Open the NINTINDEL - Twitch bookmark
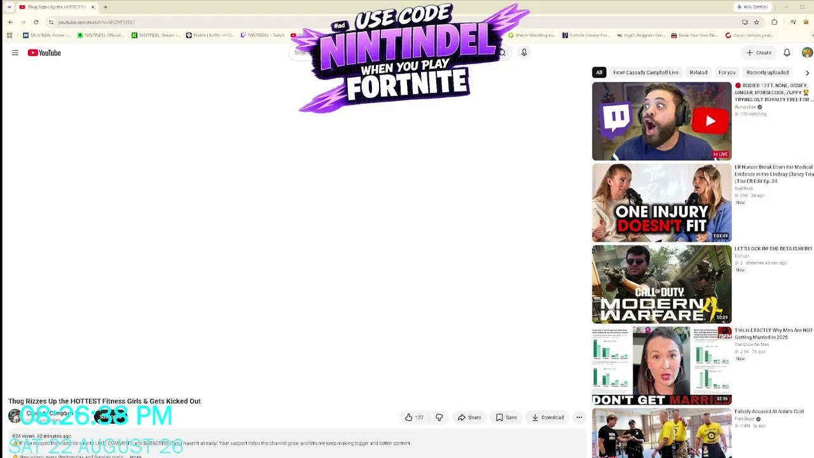Image resolution: width=814 pixels, height=458 pixels. pos(263,36)
